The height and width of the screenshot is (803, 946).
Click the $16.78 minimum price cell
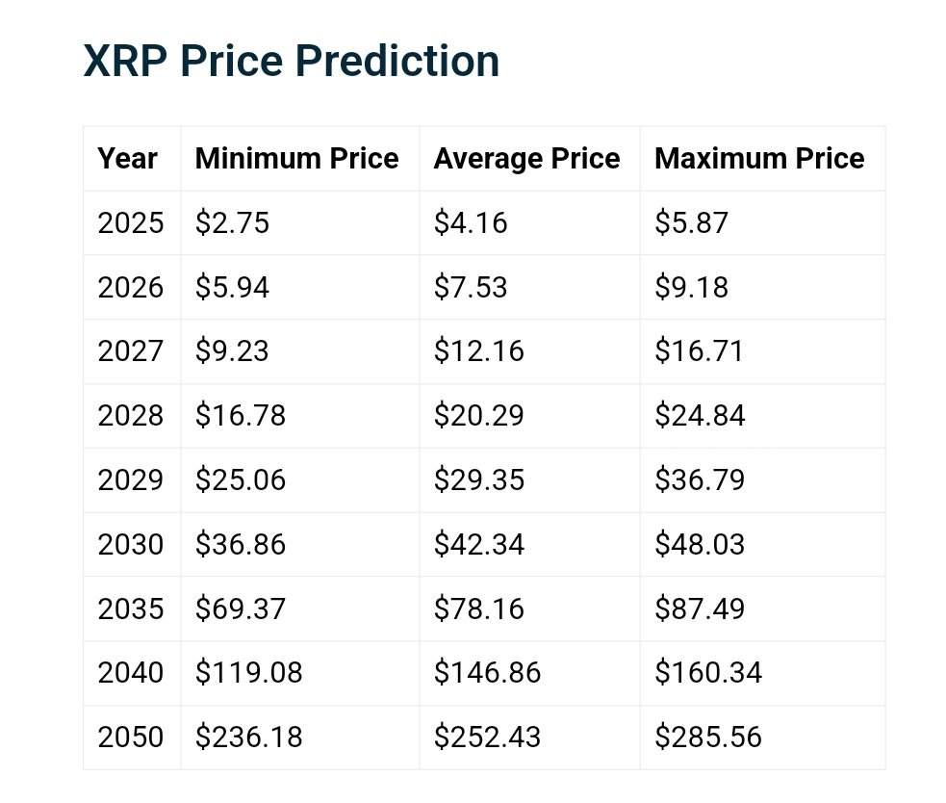241,416
